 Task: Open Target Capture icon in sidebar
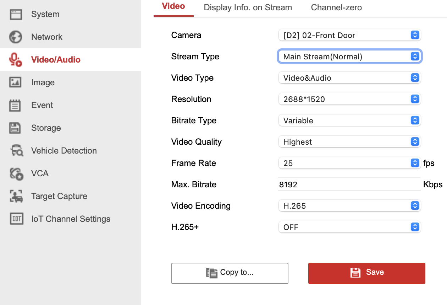tap(16, 196)
